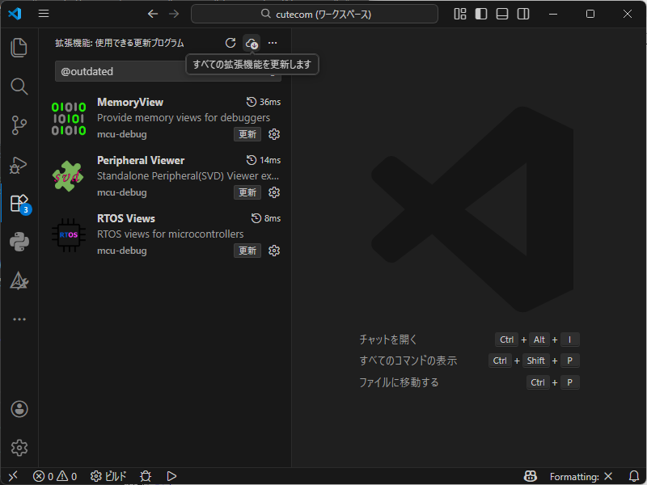The width and height of the screenshot is (647, 485).
Task: Click the RTOS Views chip icon
Action: [69, 234]
